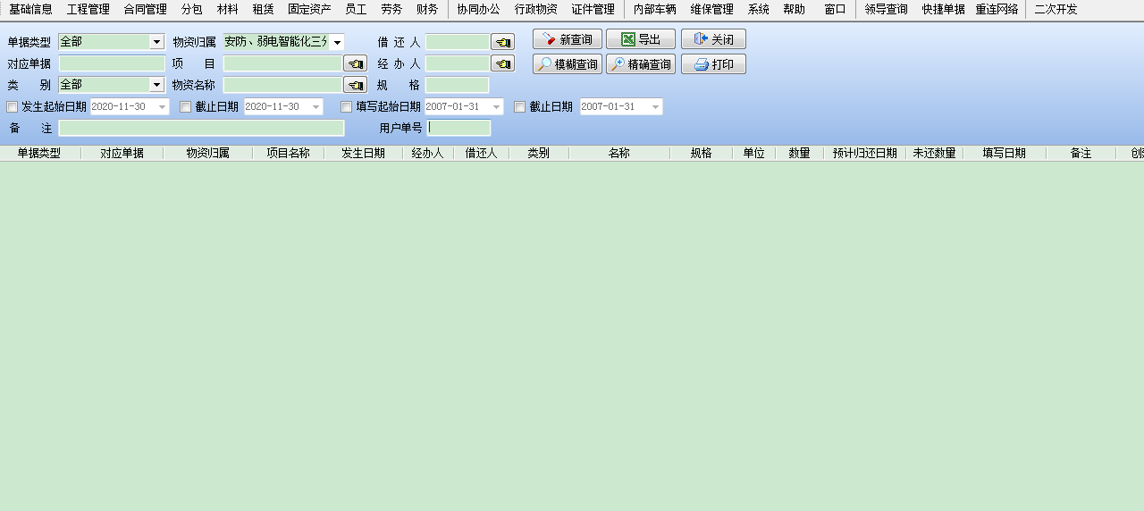1144x511 pixels.
Task: Open 分包 menu
Action: tap(192, 10)
